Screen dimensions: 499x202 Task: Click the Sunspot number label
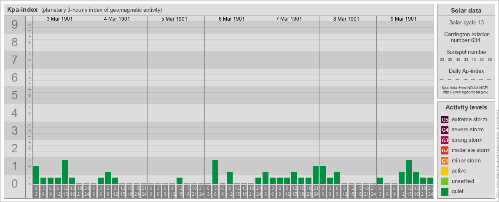[466, 52]
